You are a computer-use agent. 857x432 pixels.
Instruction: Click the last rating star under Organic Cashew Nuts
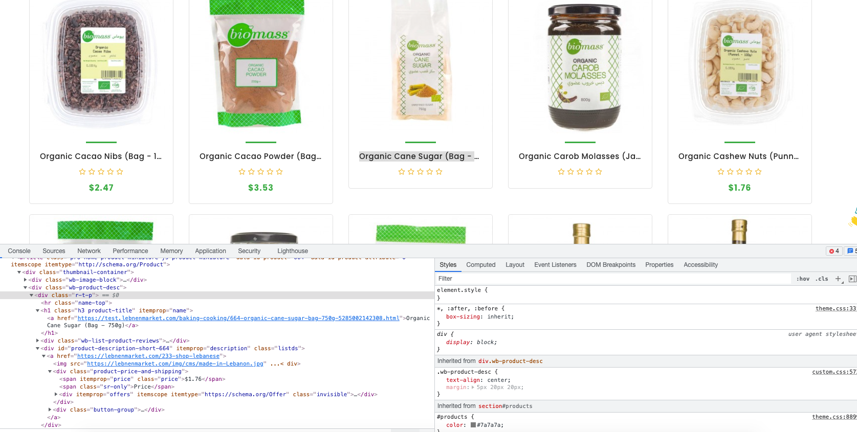tap(758, 172)
